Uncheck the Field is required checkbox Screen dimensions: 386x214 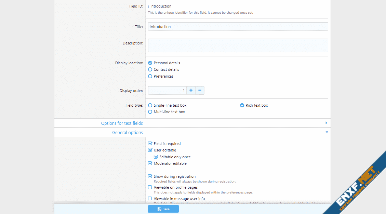[150, 144]
